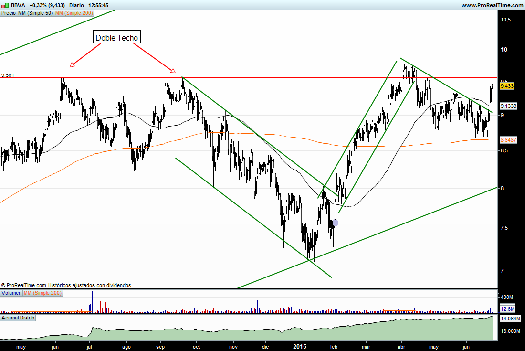This screenshot has height=351, width=525.
Task: Click the Doble Techo annotation box
Action: point(116,38)
